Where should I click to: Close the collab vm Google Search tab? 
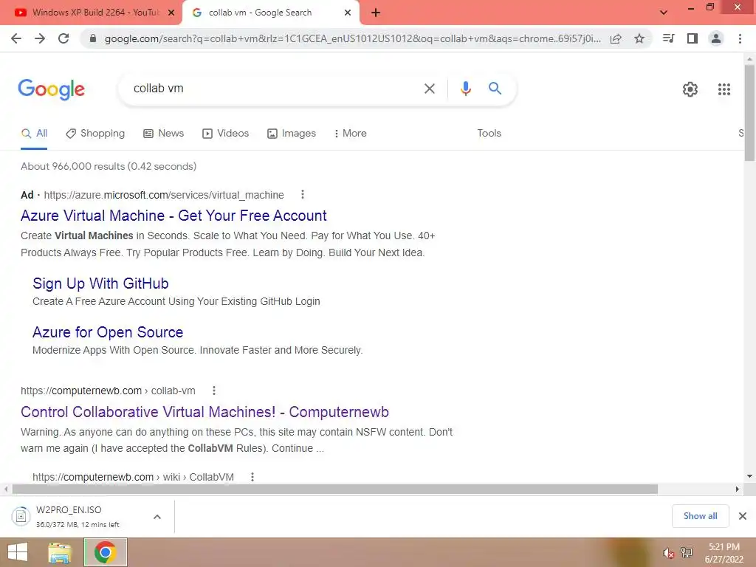pos(348,13)
